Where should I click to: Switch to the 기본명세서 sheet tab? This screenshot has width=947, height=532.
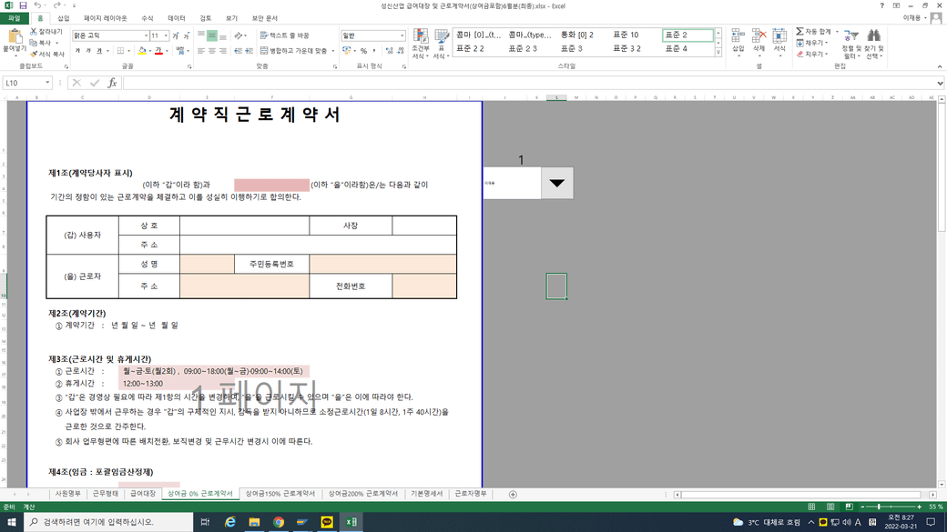point(425,494)
